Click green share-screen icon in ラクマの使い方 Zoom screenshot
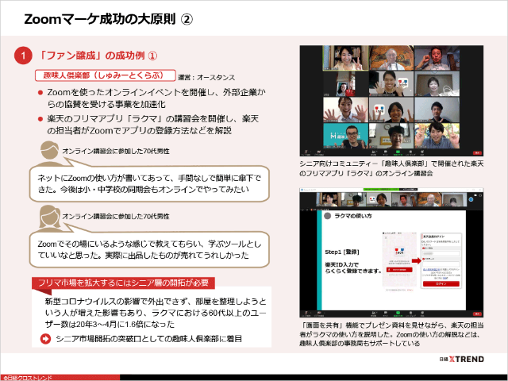This screenshot has height=381, width=508. [x=398, y=313]
